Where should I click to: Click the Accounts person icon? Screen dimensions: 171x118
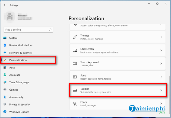tap(5, 75)
